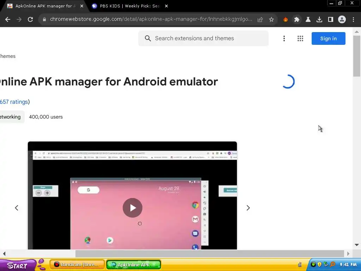This screenshot has height=271, width=361.
Task: Click the Sign in button
Action: (328, 38)
